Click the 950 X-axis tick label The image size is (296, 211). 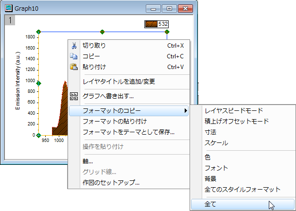tap(46, 141)
